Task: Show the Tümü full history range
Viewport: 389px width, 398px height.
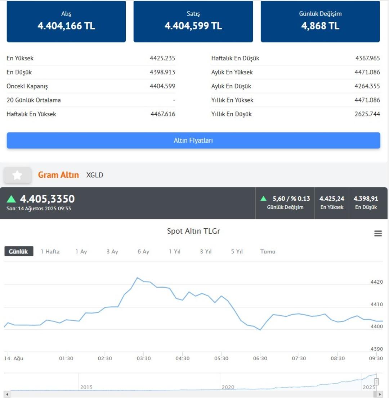Action: pyautogui.click(x=268, y=251)
